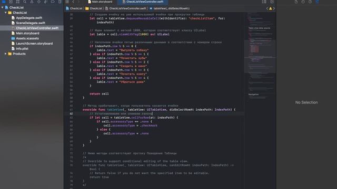Jump to the next issue arrow
The height and width of the screenshot is (189, 337).
[274, 8]
